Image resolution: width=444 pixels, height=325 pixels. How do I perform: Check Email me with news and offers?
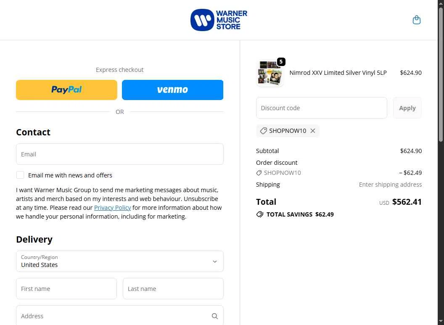tap(20, 175)
